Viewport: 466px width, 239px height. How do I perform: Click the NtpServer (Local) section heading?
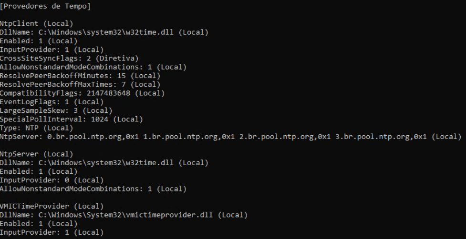[37, 154]
